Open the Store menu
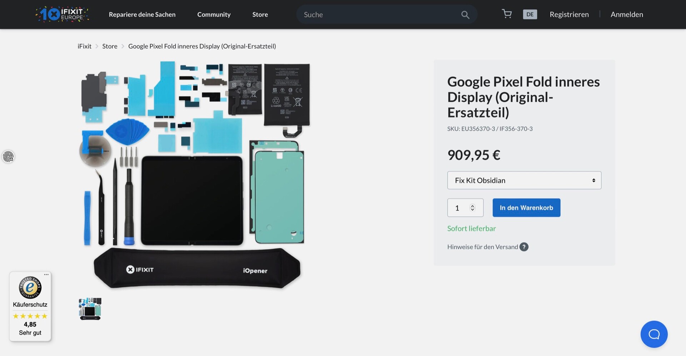Image resolution: width=686 pixels, height=356 pixels. pyautogui.click(x=260, y=14)
